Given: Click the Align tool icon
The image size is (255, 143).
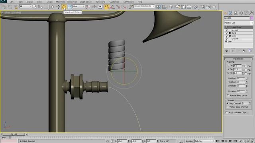Looking at the screenshot, I should click(164, 7).
